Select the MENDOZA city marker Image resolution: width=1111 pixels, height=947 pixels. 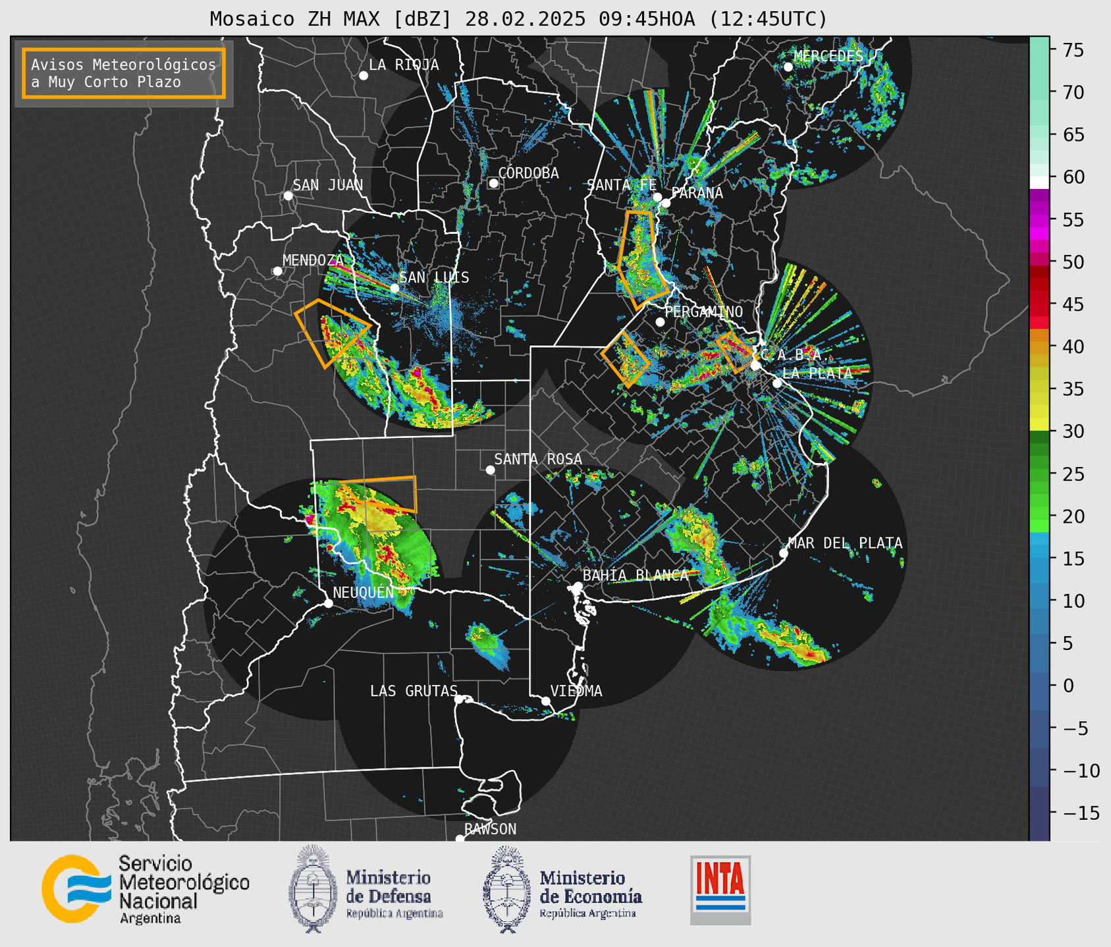pyautogui.click(x=278, y=271)
